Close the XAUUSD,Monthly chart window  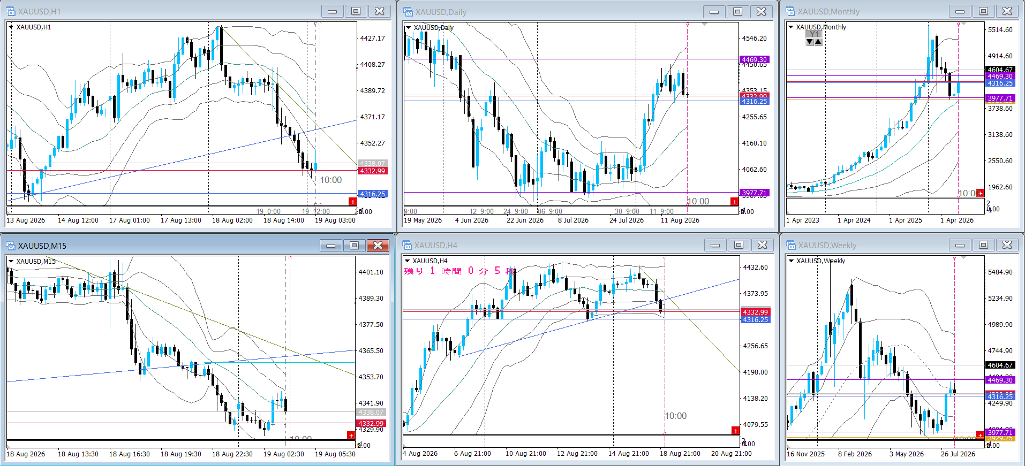(x=1007, y=11)
